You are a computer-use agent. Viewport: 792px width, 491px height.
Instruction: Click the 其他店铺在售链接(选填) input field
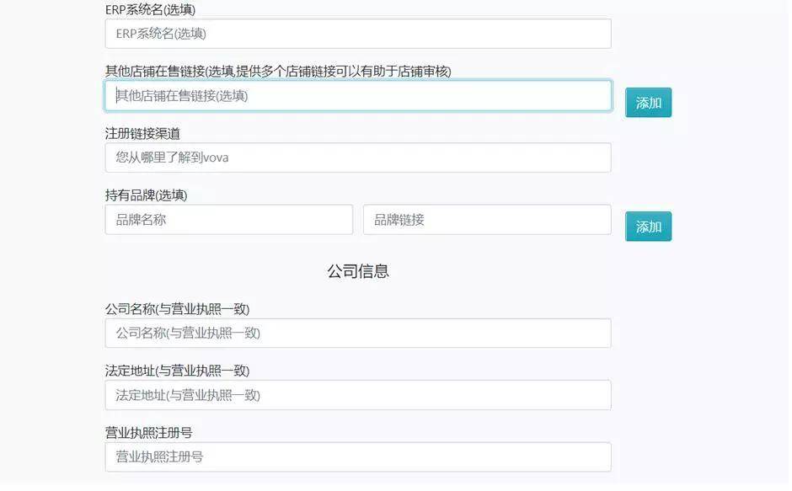click(x=357, y=95)
